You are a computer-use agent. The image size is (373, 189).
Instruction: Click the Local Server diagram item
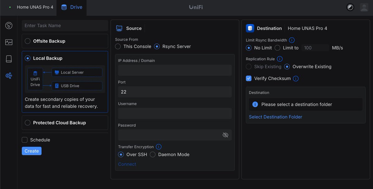(x=77, y=72)
